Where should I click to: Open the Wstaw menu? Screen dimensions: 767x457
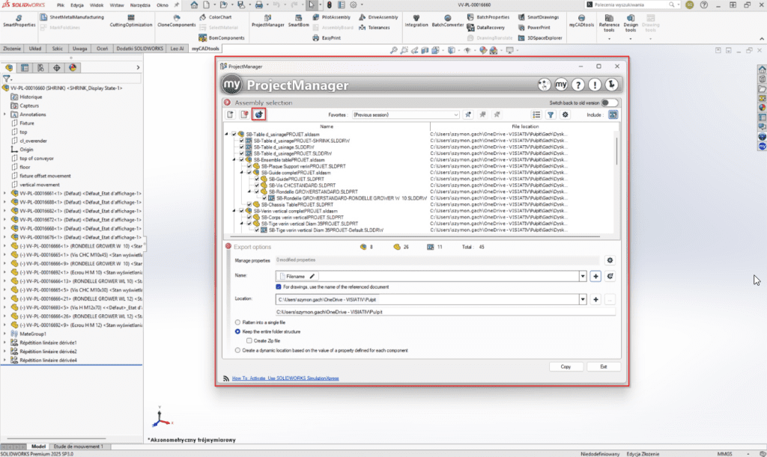[116, 5]
